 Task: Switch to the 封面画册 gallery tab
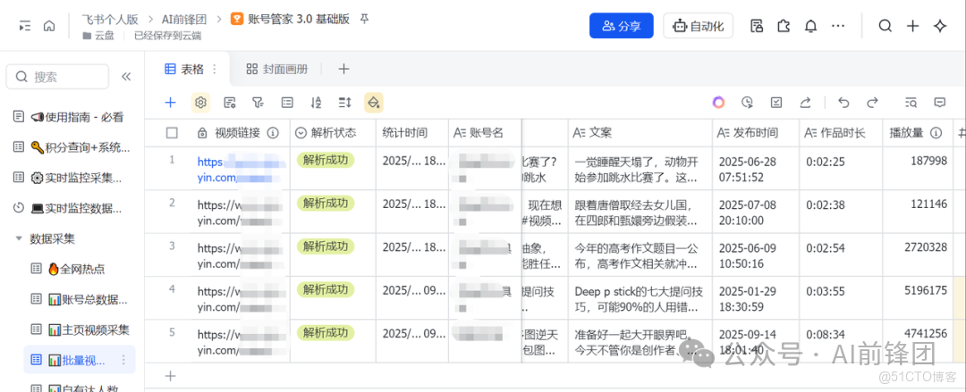point(276,69)
